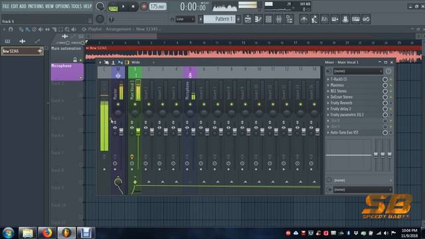The image size is (425, 239).
Task: Open the PATTERNS menu
Action: click(x=35, y=6)
